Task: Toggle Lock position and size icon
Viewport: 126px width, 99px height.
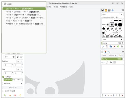Action: (111, 63)
